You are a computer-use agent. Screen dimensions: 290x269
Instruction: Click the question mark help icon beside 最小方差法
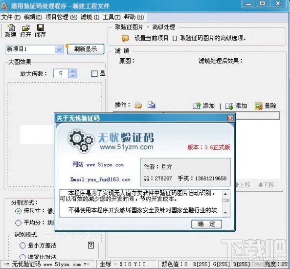[x=90, y=245]
